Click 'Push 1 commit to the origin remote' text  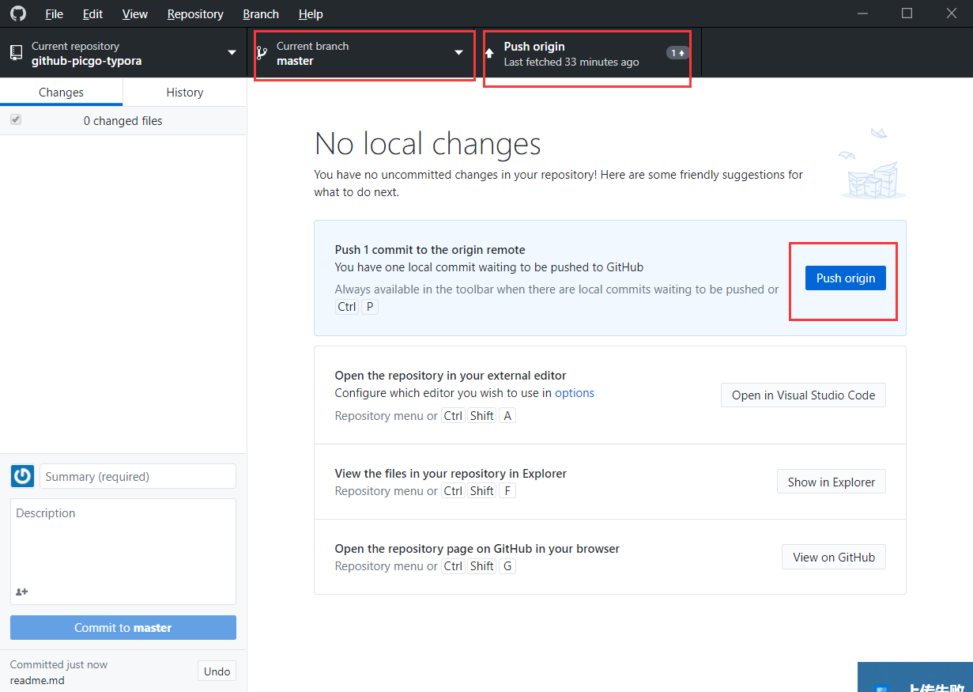coord(430,250)
